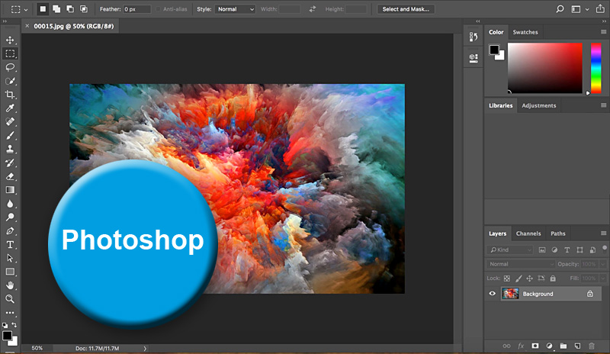The height and width of the screenshot is (354, 610).
Task: Hide the Background layer with eye icon
Action: (492, 294)
